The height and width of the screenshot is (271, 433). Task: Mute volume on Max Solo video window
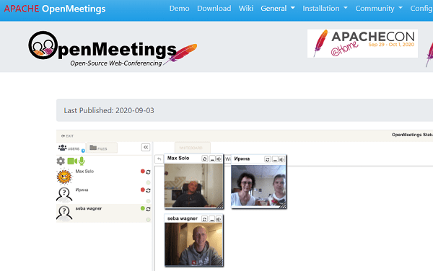pyautogui.click(x=219, y=159)
